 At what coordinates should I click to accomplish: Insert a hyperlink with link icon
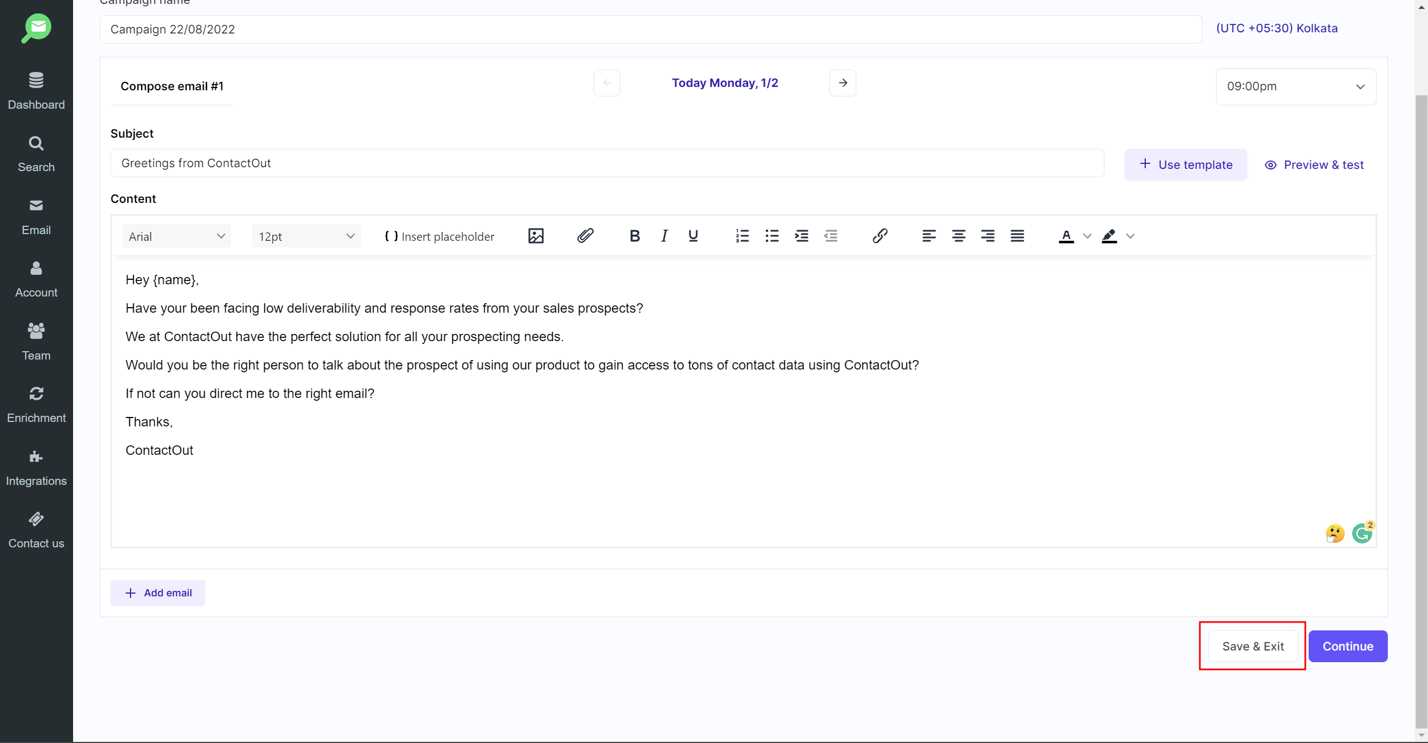point(880,236)
